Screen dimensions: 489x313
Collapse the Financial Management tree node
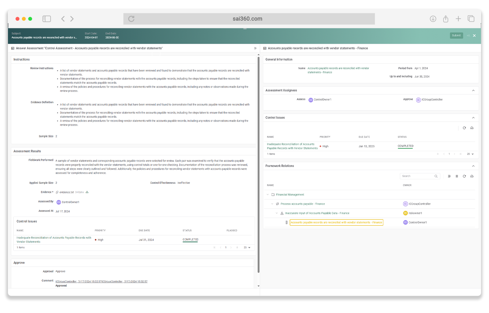point(268,195)
